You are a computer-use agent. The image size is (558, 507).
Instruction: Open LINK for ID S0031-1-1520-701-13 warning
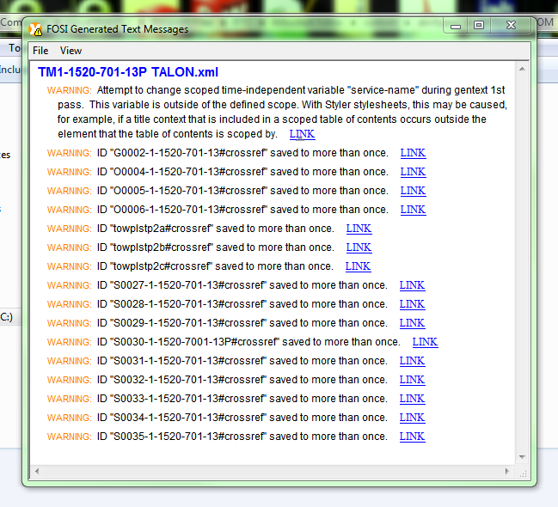(x=412, y=361)
